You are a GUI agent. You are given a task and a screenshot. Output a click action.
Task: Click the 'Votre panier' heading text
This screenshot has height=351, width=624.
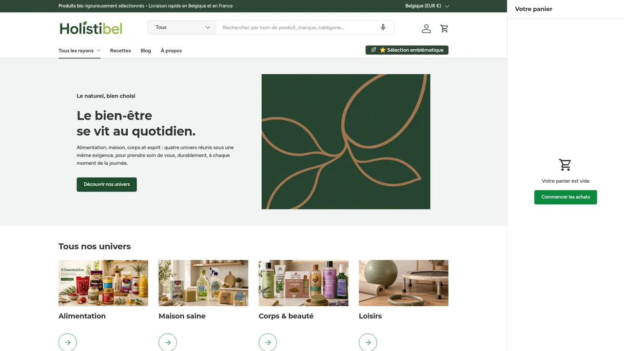coord(534,9)
